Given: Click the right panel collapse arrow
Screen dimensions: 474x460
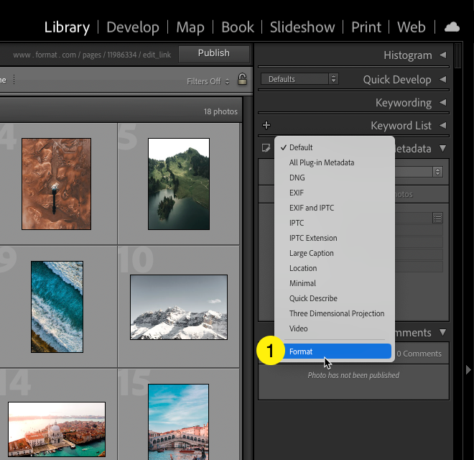Looking at the screenshot, I should pos(468,369).
